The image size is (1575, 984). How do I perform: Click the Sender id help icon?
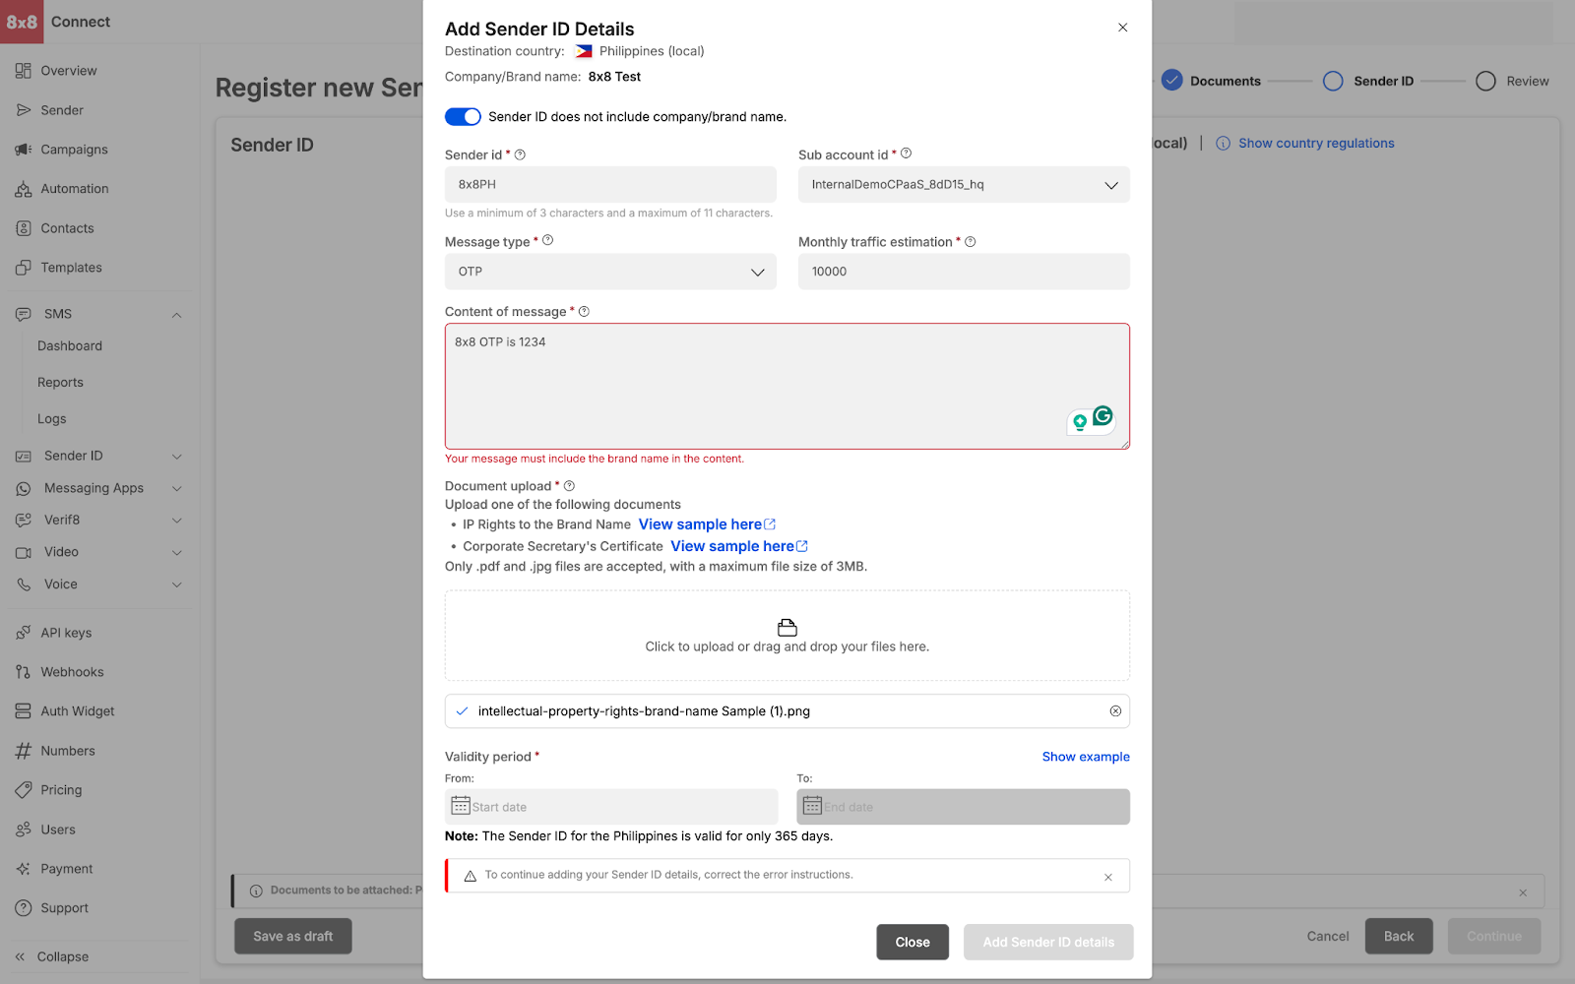point(520,154)
